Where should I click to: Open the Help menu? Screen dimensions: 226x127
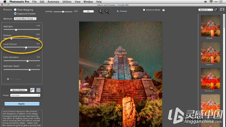99,2
